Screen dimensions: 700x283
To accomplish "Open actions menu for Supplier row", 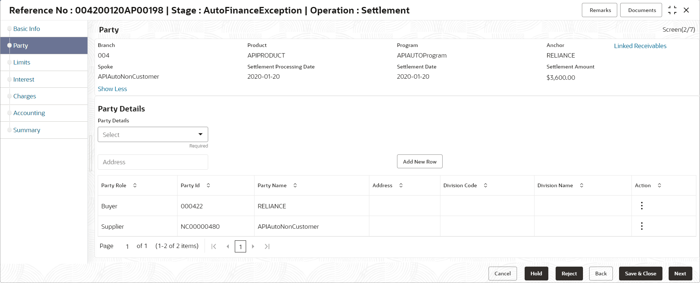I will 642,226.
